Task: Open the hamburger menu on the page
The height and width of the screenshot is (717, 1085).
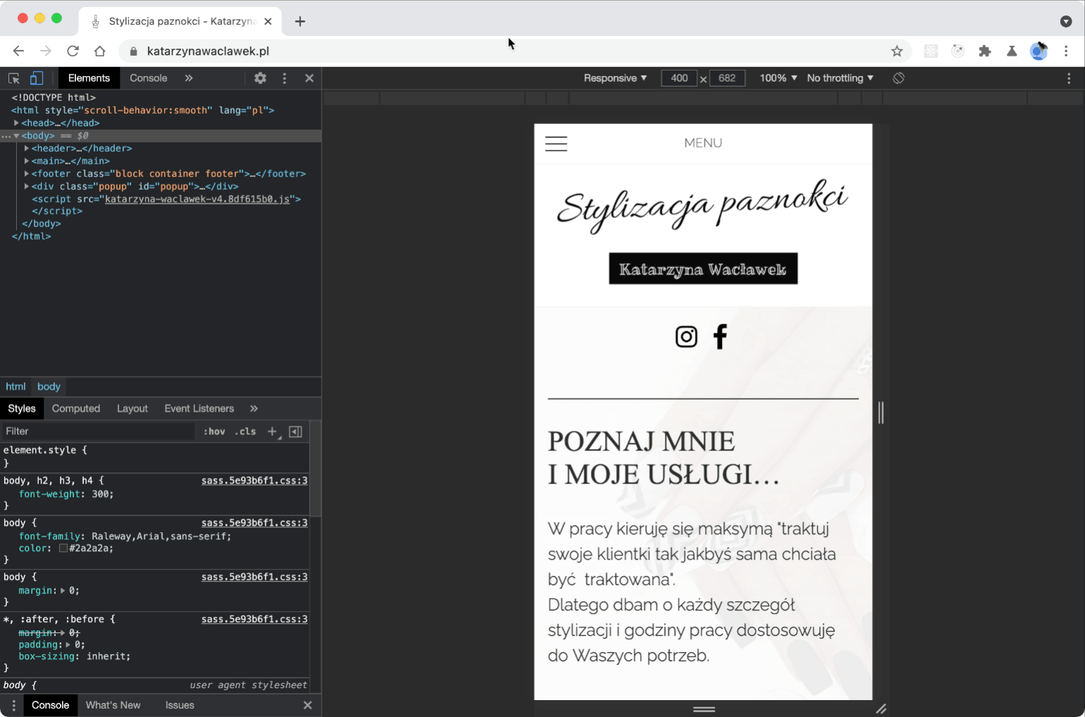Action: pos(556,143)
